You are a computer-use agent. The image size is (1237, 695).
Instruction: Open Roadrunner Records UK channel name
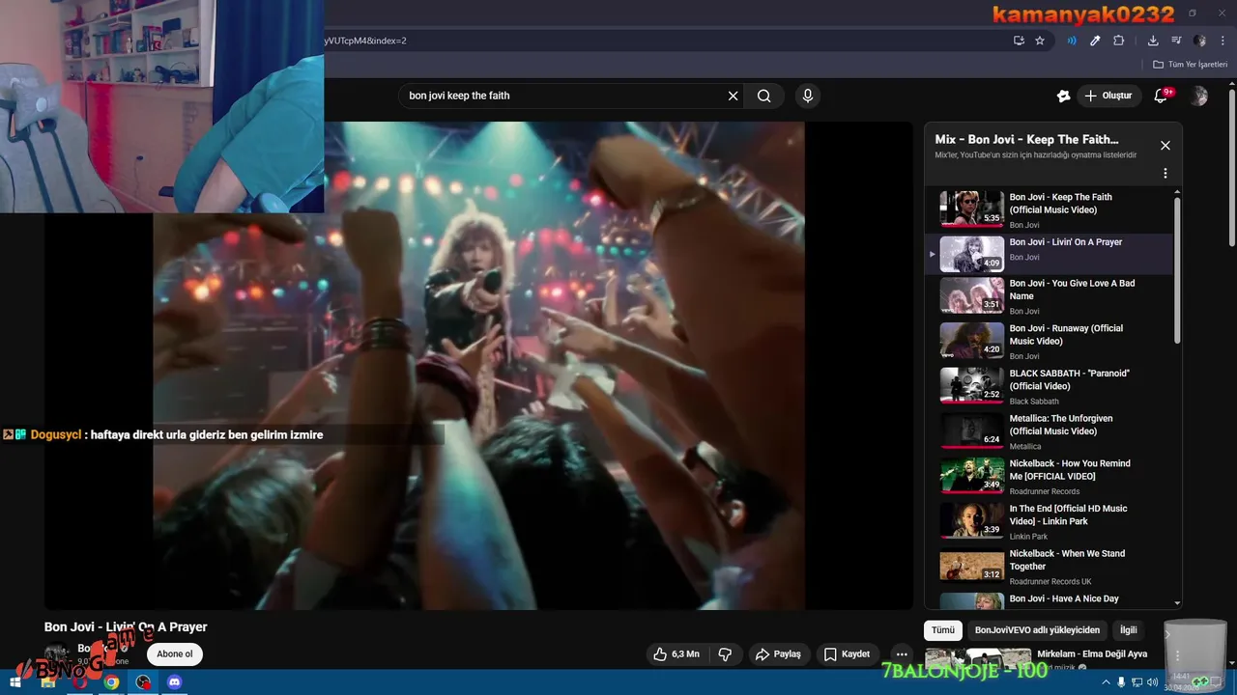tap(1050, 581)
